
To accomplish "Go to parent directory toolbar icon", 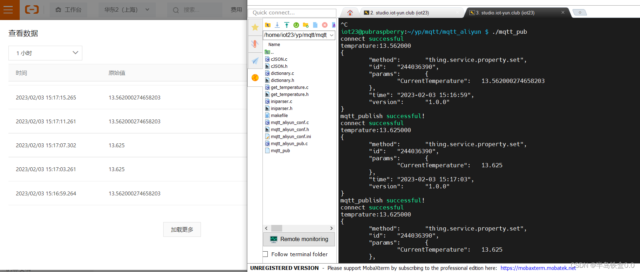I will (268, 25).
